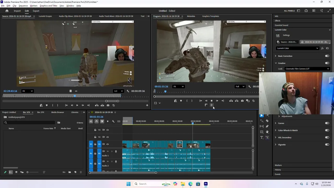Click Add Marker icon in Program monitor

click(x=181, y=101)
